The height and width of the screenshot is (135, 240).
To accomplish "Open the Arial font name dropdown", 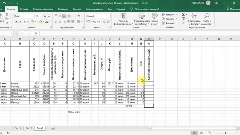I will click(x=33, y=16).
